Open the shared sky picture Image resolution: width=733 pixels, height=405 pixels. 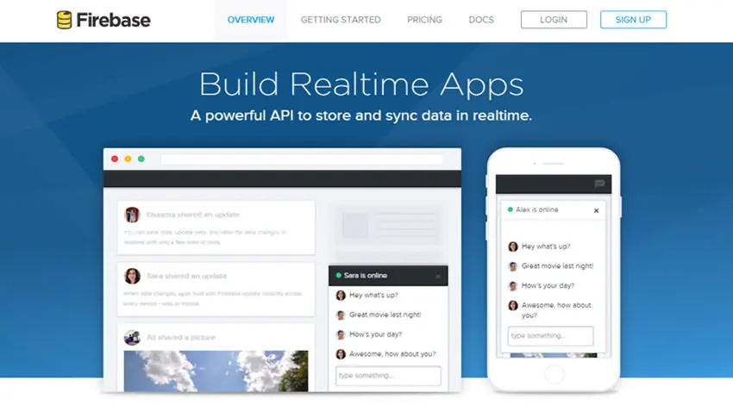[x=216, y=371]
